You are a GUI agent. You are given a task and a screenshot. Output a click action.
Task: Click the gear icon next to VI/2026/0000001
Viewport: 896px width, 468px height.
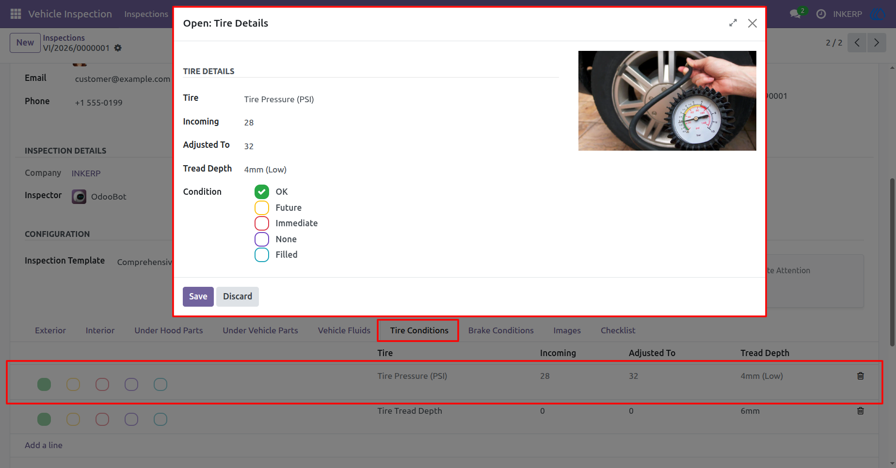tap(118, 48)
